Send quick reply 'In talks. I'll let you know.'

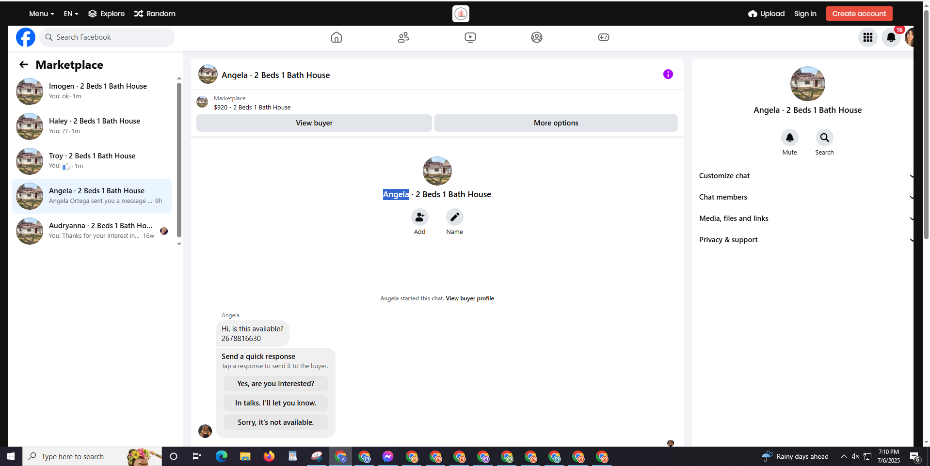coord(275,403)
